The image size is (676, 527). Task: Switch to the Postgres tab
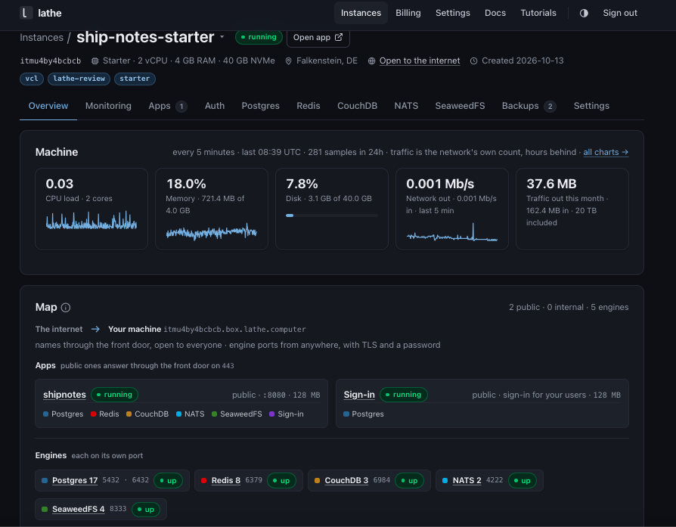click(260, 106)
